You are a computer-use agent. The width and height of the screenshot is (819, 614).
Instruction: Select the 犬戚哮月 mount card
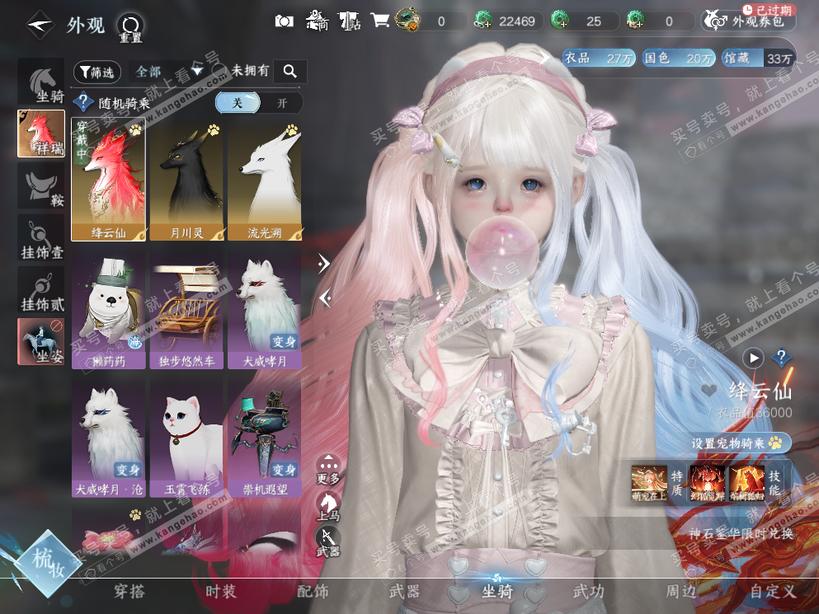(x=265, y=312)
